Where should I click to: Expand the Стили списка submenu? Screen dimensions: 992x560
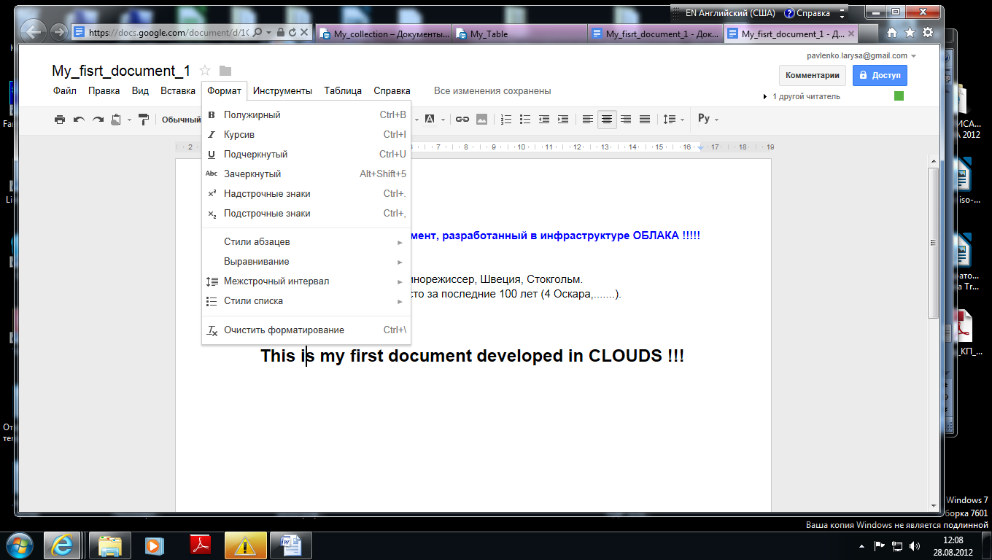coord(306,301)
